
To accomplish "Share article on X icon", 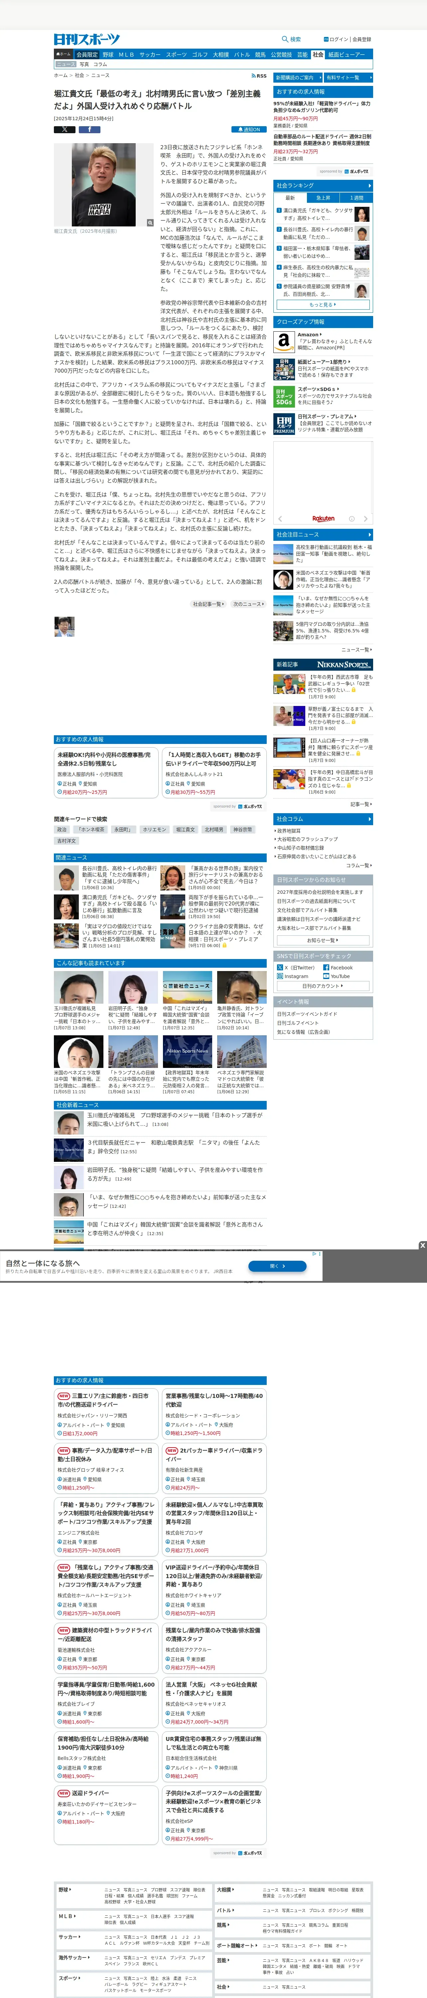I will 64,130.
